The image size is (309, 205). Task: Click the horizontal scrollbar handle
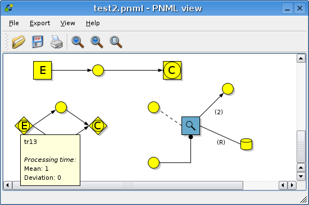[128, 185]
